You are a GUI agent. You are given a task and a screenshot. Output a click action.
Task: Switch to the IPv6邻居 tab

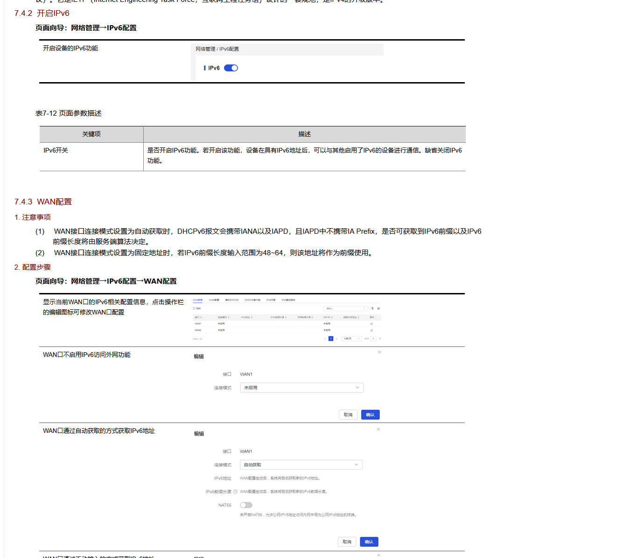pyautogui.click(x=271, y=300)
